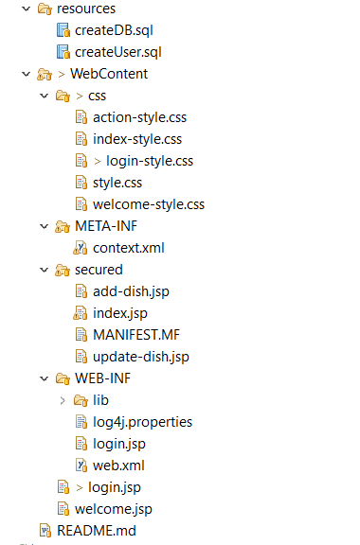Click the WebContent folder icon

tap(45, 74)
